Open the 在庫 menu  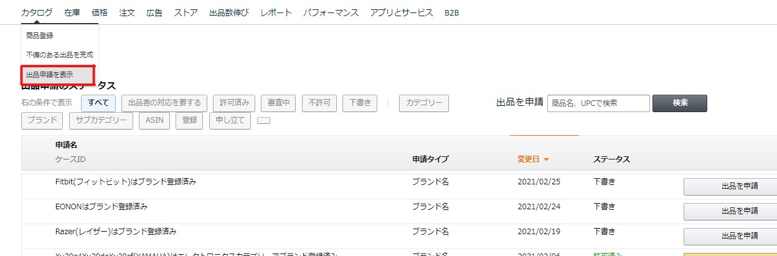pos(72,12)
